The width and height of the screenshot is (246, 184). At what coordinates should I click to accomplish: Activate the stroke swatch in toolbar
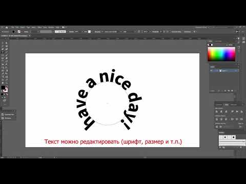[6, 90]
